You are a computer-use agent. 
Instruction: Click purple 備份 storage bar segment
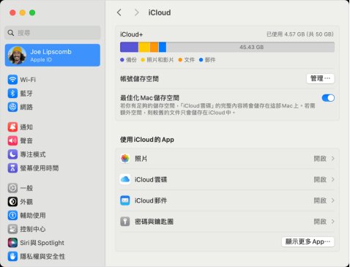129,47
